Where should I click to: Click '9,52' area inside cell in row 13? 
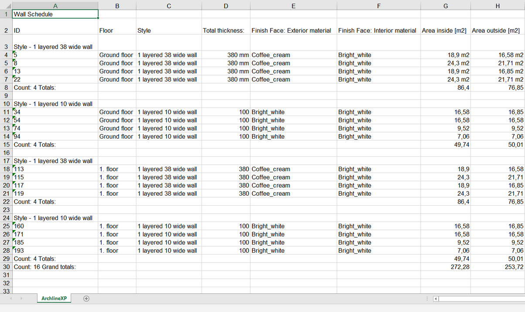[x=446, y=128]
